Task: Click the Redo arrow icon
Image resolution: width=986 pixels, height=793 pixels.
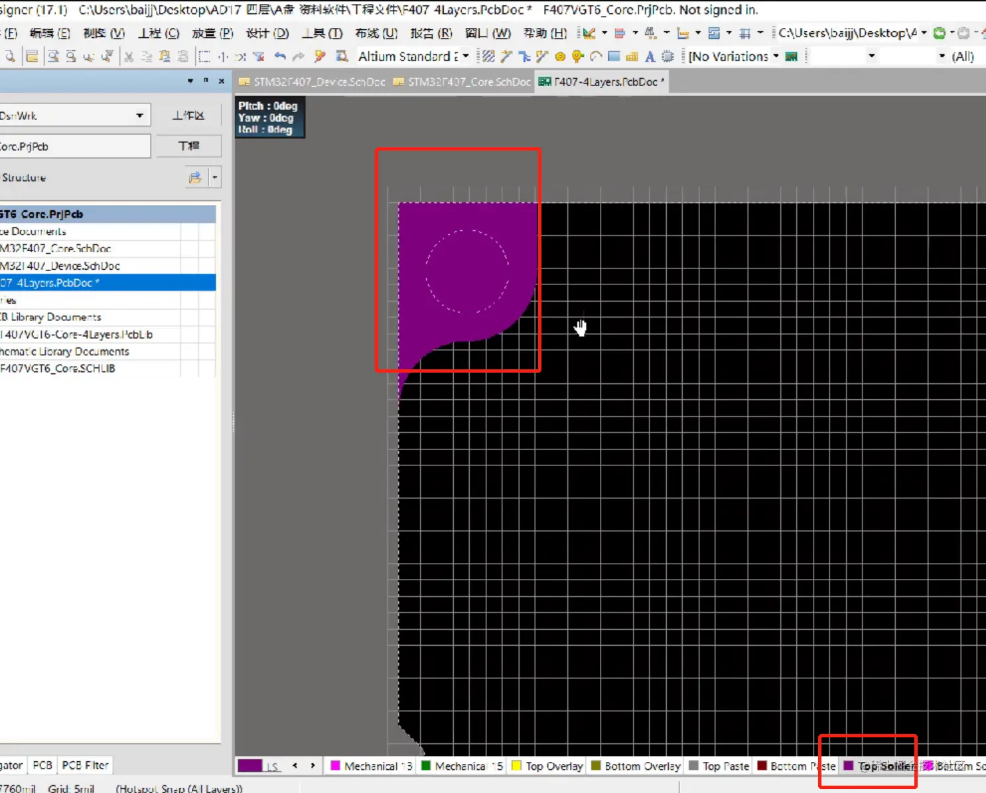Action: (299, 57)
